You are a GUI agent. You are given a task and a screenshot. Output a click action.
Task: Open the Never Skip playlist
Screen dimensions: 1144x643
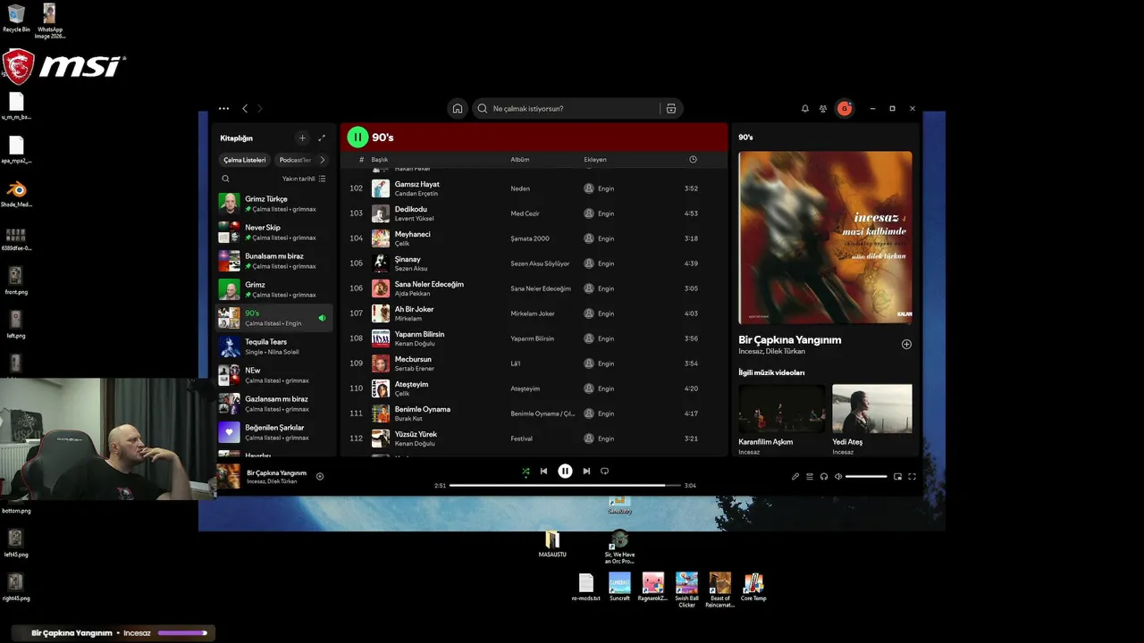[275, 232]
